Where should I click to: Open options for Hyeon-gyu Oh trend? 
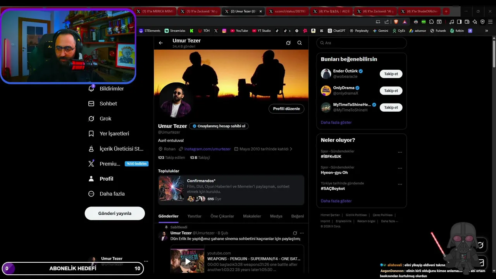pyautogui.click(x=400, y=169)
